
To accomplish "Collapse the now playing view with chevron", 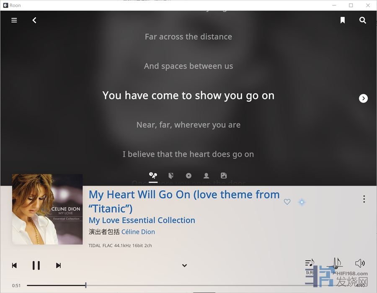I will point(184,265).
